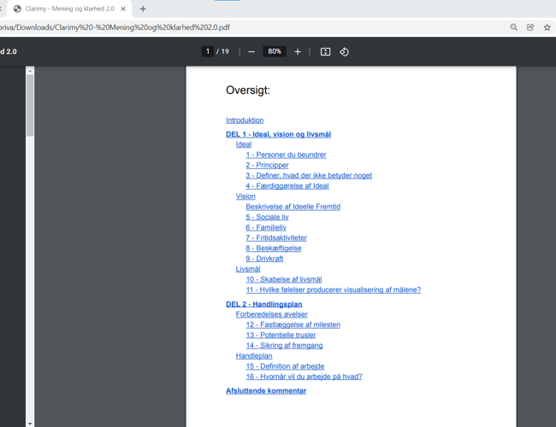Click the 80% zoom level field
Screen dimensions: 556x427
click(x=274, y=52)
